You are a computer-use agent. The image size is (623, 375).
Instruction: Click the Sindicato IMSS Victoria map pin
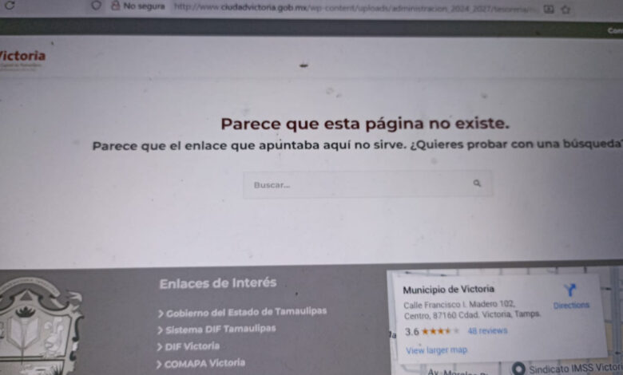tap(518, 368)
